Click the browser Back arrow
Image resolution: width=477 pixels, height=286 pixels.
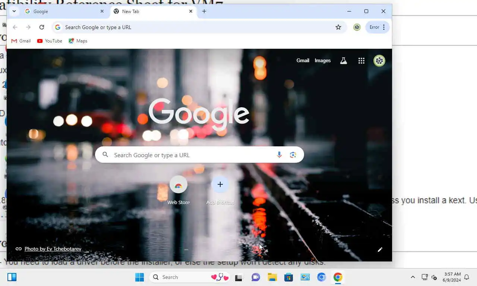(x=15, y=27)
